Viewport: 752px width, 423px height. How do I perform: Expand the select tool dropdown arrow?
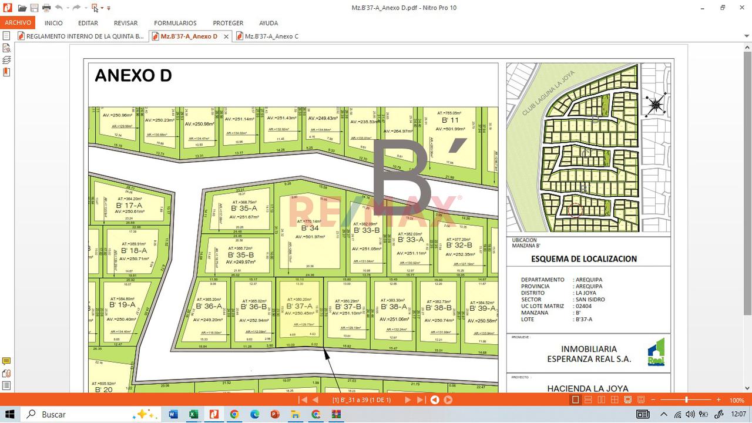point(102,8)
